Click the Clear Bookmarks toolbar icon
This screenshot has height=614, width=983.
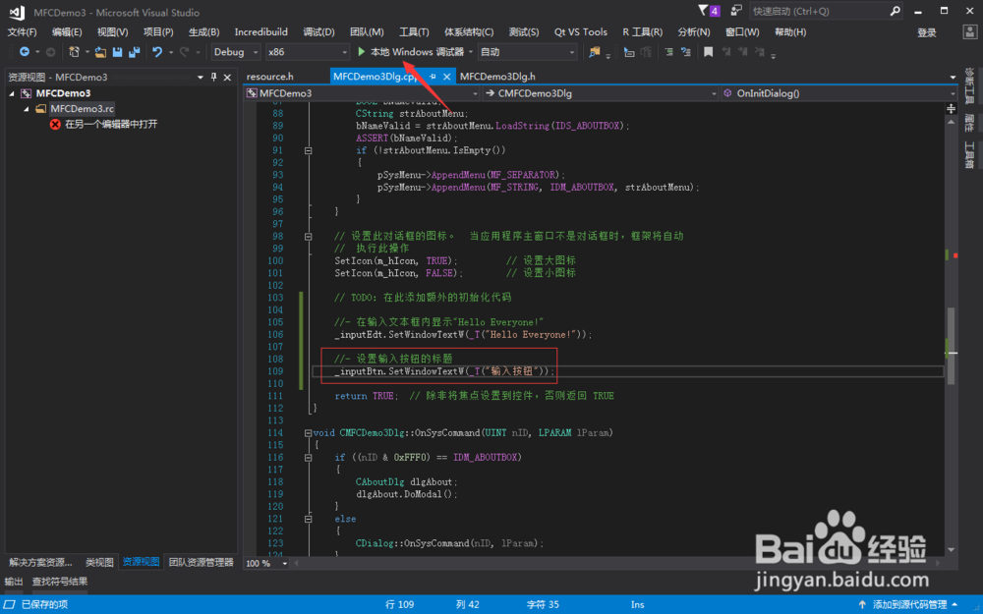coord(760,52)
